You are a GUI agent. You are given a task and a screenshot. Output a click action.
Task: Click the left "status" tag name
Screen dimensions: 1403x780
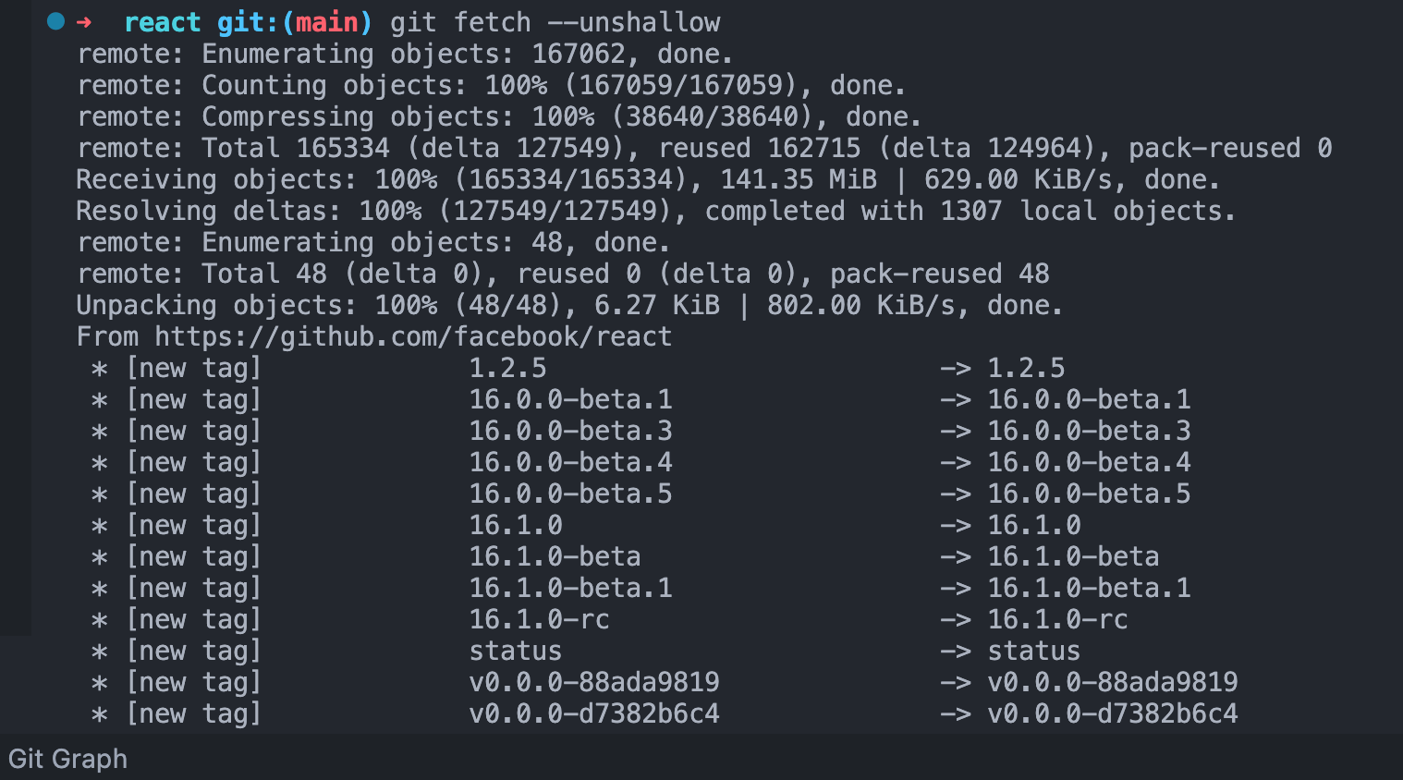coord(515,651)
